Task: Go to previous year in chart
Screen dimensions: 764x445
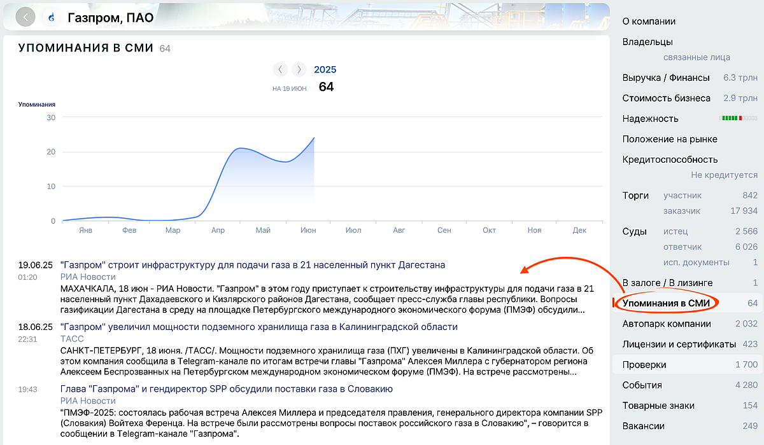Action: click(281, 69)
